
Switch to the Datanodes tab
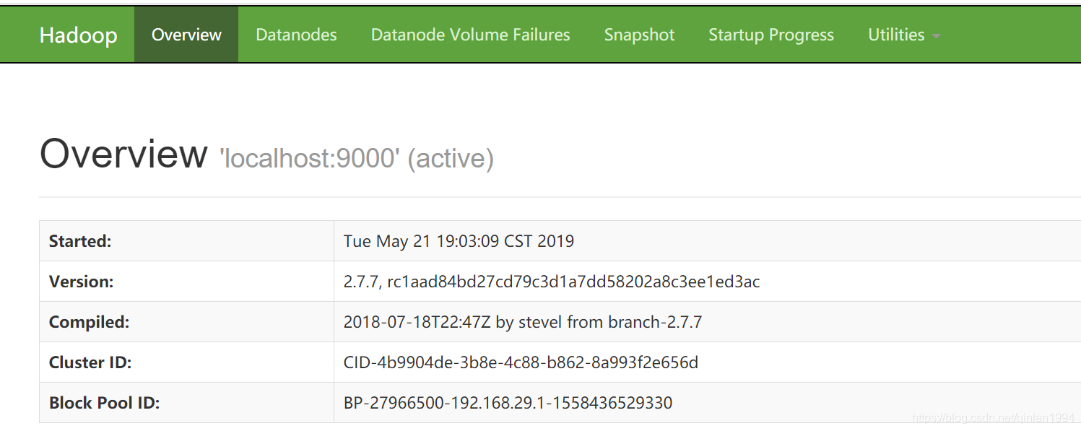(296, 35)
